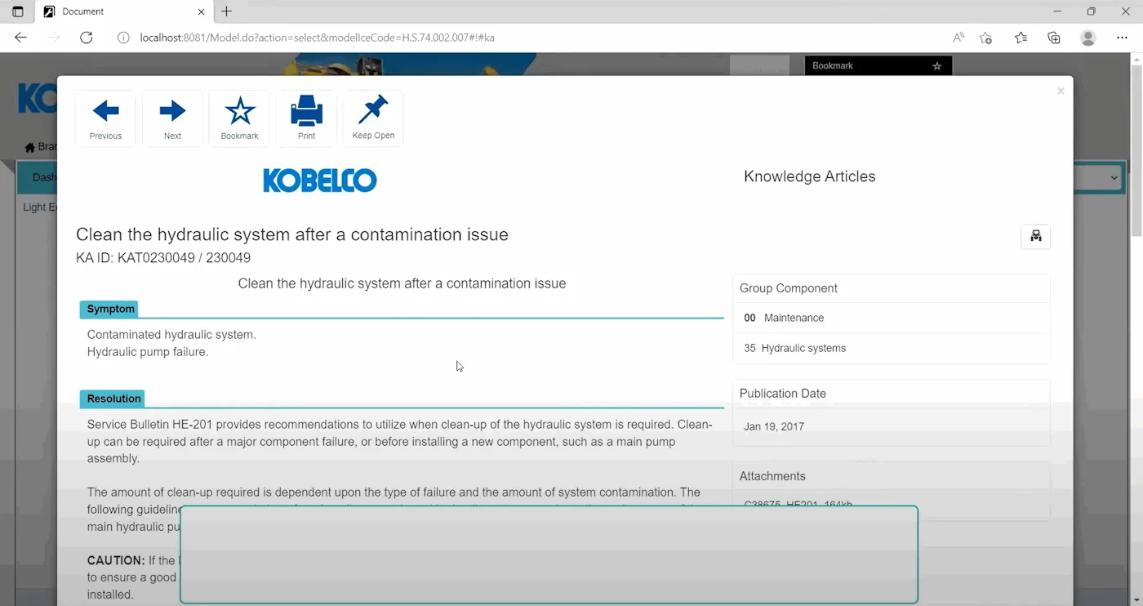1143x606 pixels.
Task: Open the browser tab actions menu
Action: tap(18, 11)
